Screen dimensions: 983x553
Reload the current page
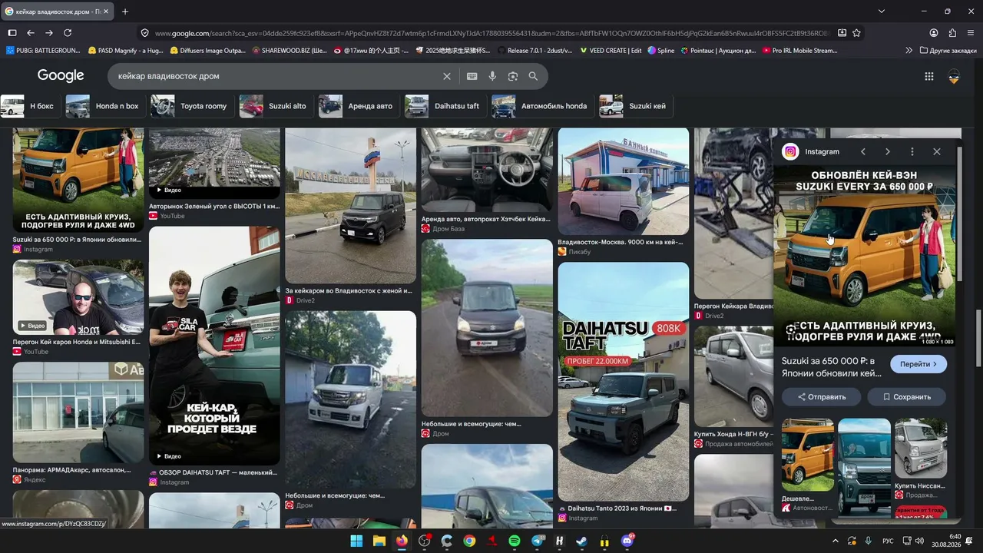tap(68, 33)
